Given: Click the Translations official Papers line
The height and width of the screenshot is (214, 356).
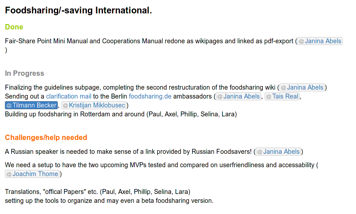Looking at the screenshot, I should pyautogui.click(x=98, y=192).
